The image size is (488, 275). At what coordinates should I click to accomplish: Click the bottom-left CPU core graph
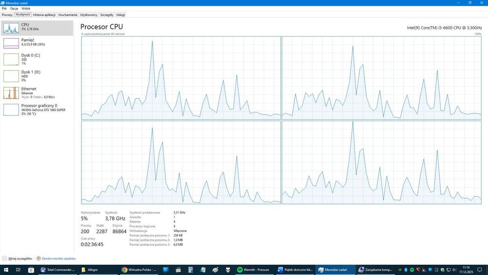click(181, 162)
